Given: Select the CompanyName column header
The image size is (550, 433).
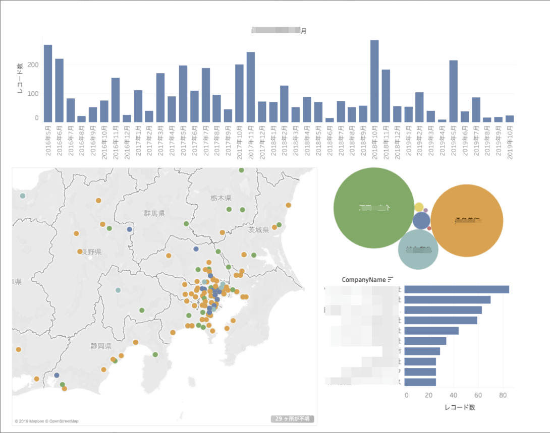Looking at the screenshot, I should click(364, 280).
